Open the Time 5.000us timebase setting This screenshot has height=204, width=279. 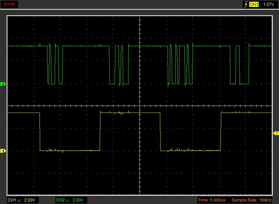tap(212, 200)
